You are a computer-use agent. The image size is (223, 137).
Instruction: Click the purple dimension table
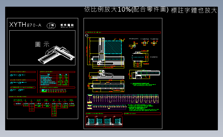click(x=123, y=99)
